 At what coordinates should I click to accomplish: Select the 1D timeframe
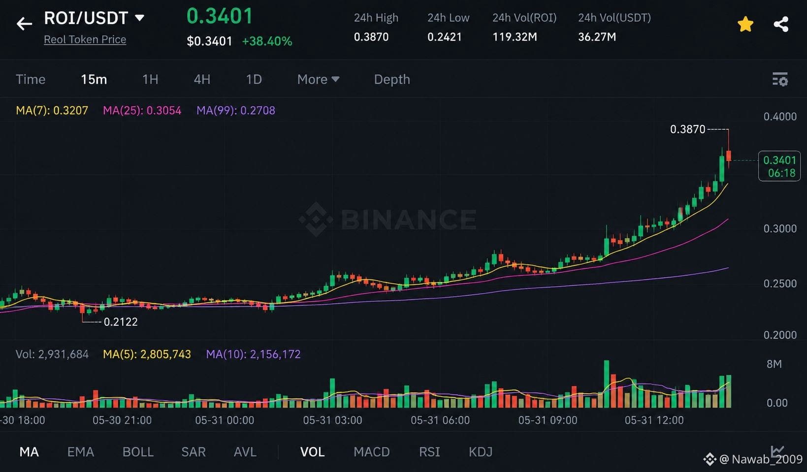(254, 79)
